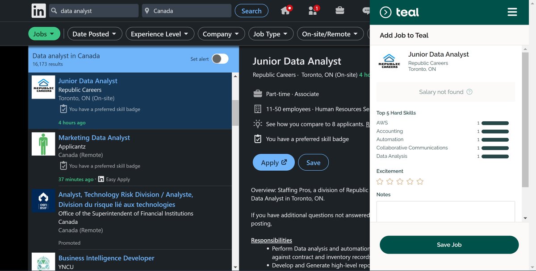Screen dimensions: 536x271
Task: Click the Canada location field
Action: click(186, 11)
